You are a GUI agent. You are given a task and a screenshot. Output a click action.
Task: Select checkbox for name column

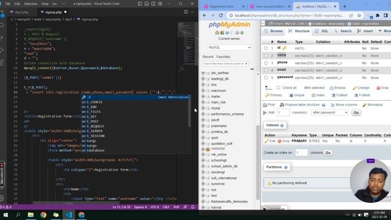(x=266, y=56)
